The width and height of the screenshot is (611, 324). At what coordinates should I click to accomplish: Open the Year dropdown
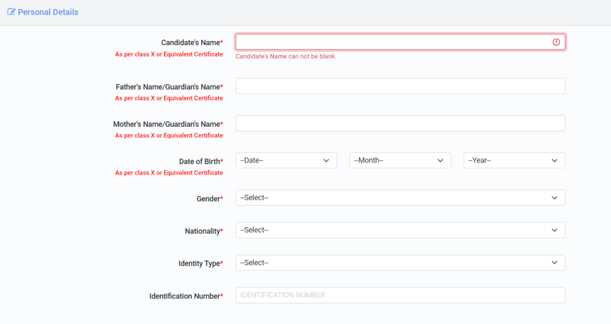[x=514, y=160]
